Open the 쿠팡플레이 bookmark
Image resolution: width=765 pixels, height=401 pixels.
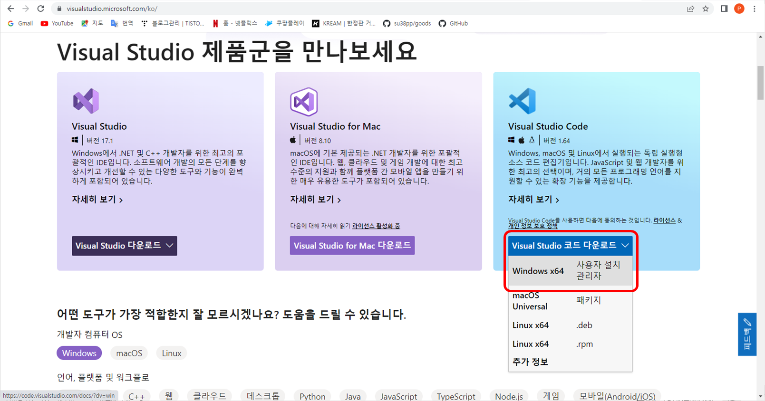click(284, 23)
